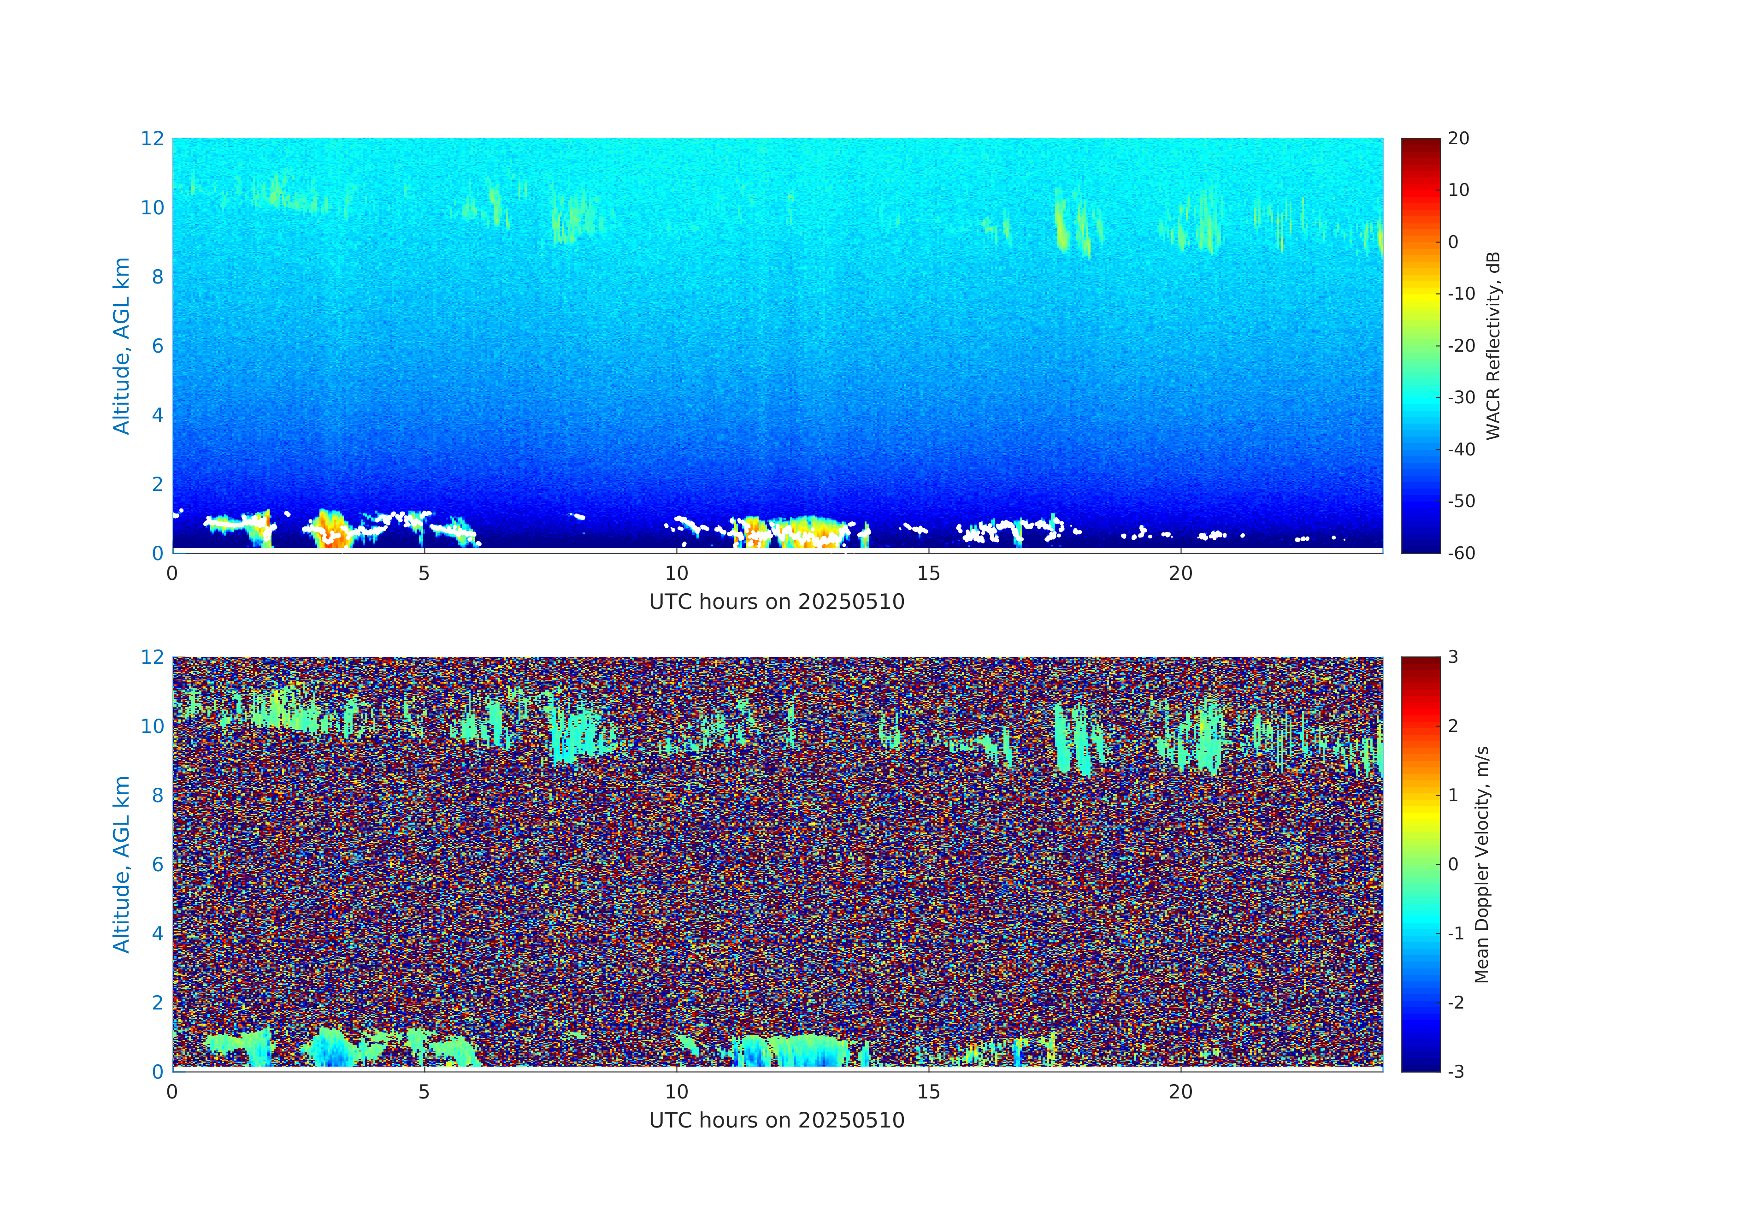The height and width of the screenshot is (1210, 1763).
Task: Click the top plot's "Altitude, AGL km" label
Action: pos(121,345)
